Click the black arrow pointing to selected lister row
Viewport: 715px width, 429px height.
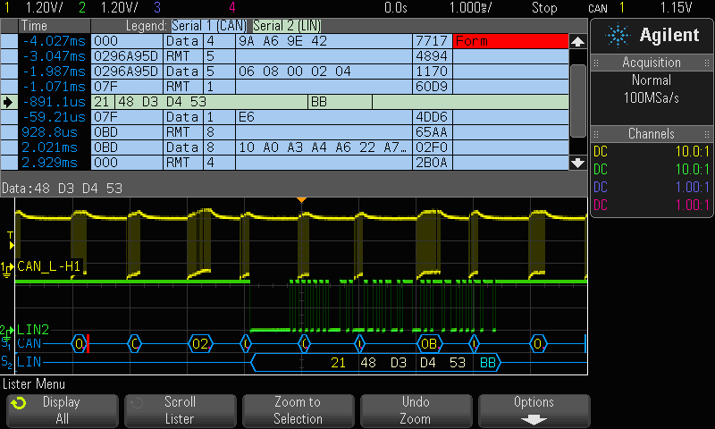(x=8, y=103)
